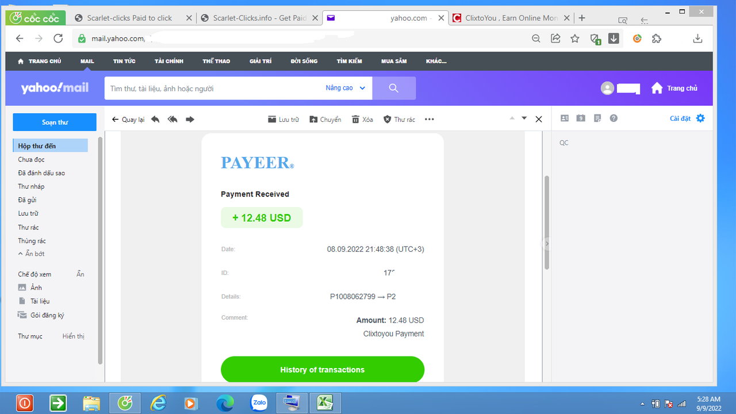Open the more options three dots menu
Viewport: 736px width, 414px height.
[x=430, y=119]
